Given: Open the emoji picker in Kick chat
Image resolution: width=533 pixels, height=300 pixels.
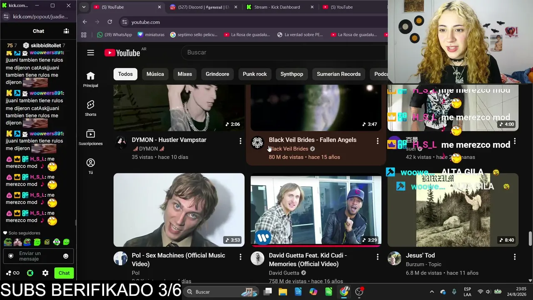Looking at the screenshot, I should (x=66, y=256).
